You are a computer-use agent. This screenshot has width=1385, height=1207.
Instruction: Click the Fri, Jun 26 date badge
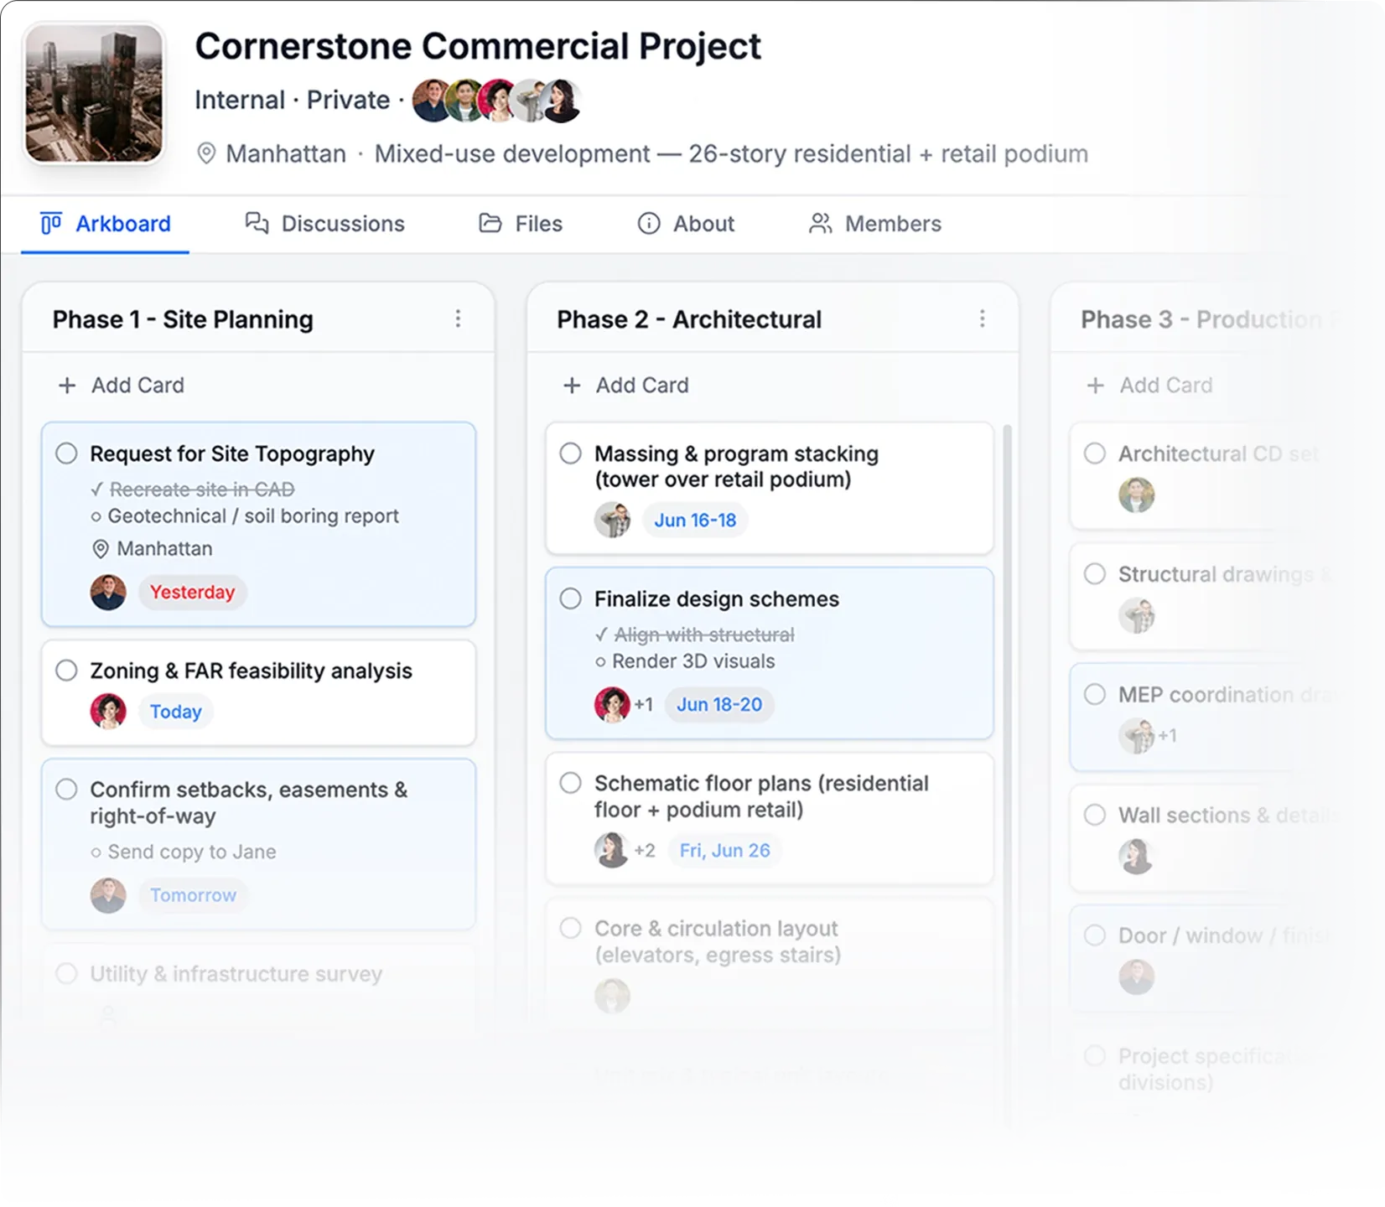[725, 850]
